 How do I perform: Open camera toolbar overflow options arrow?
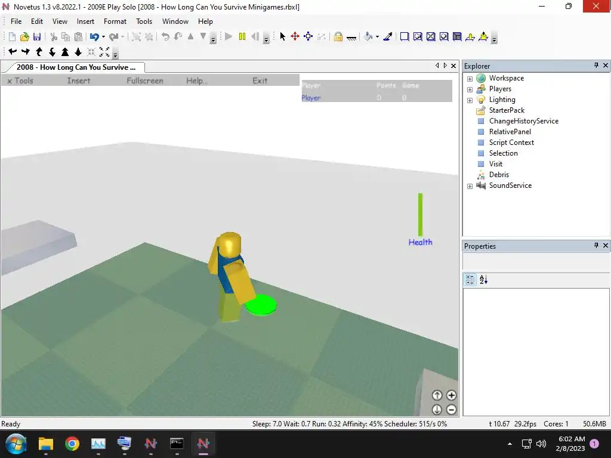click(115, 54)
